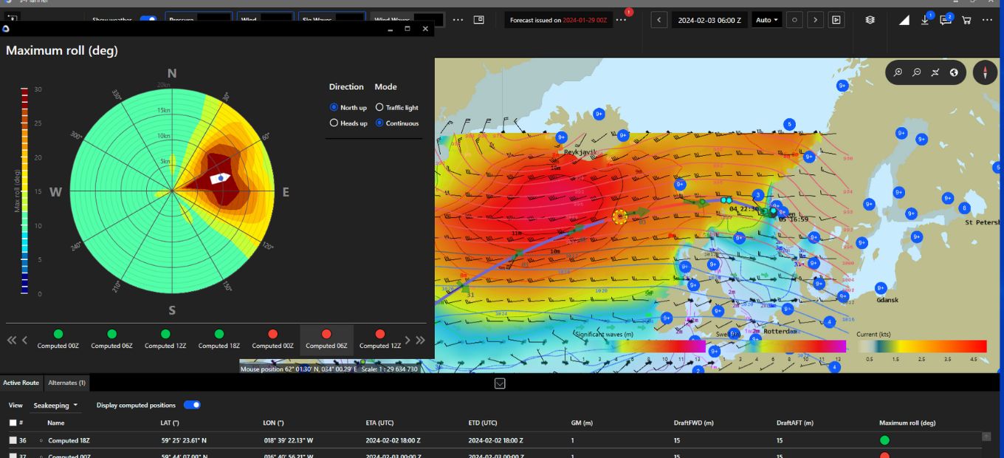Screen dimensions: 1004x458
Task: Go to the next forecast time step
Action: click(815, 20)
